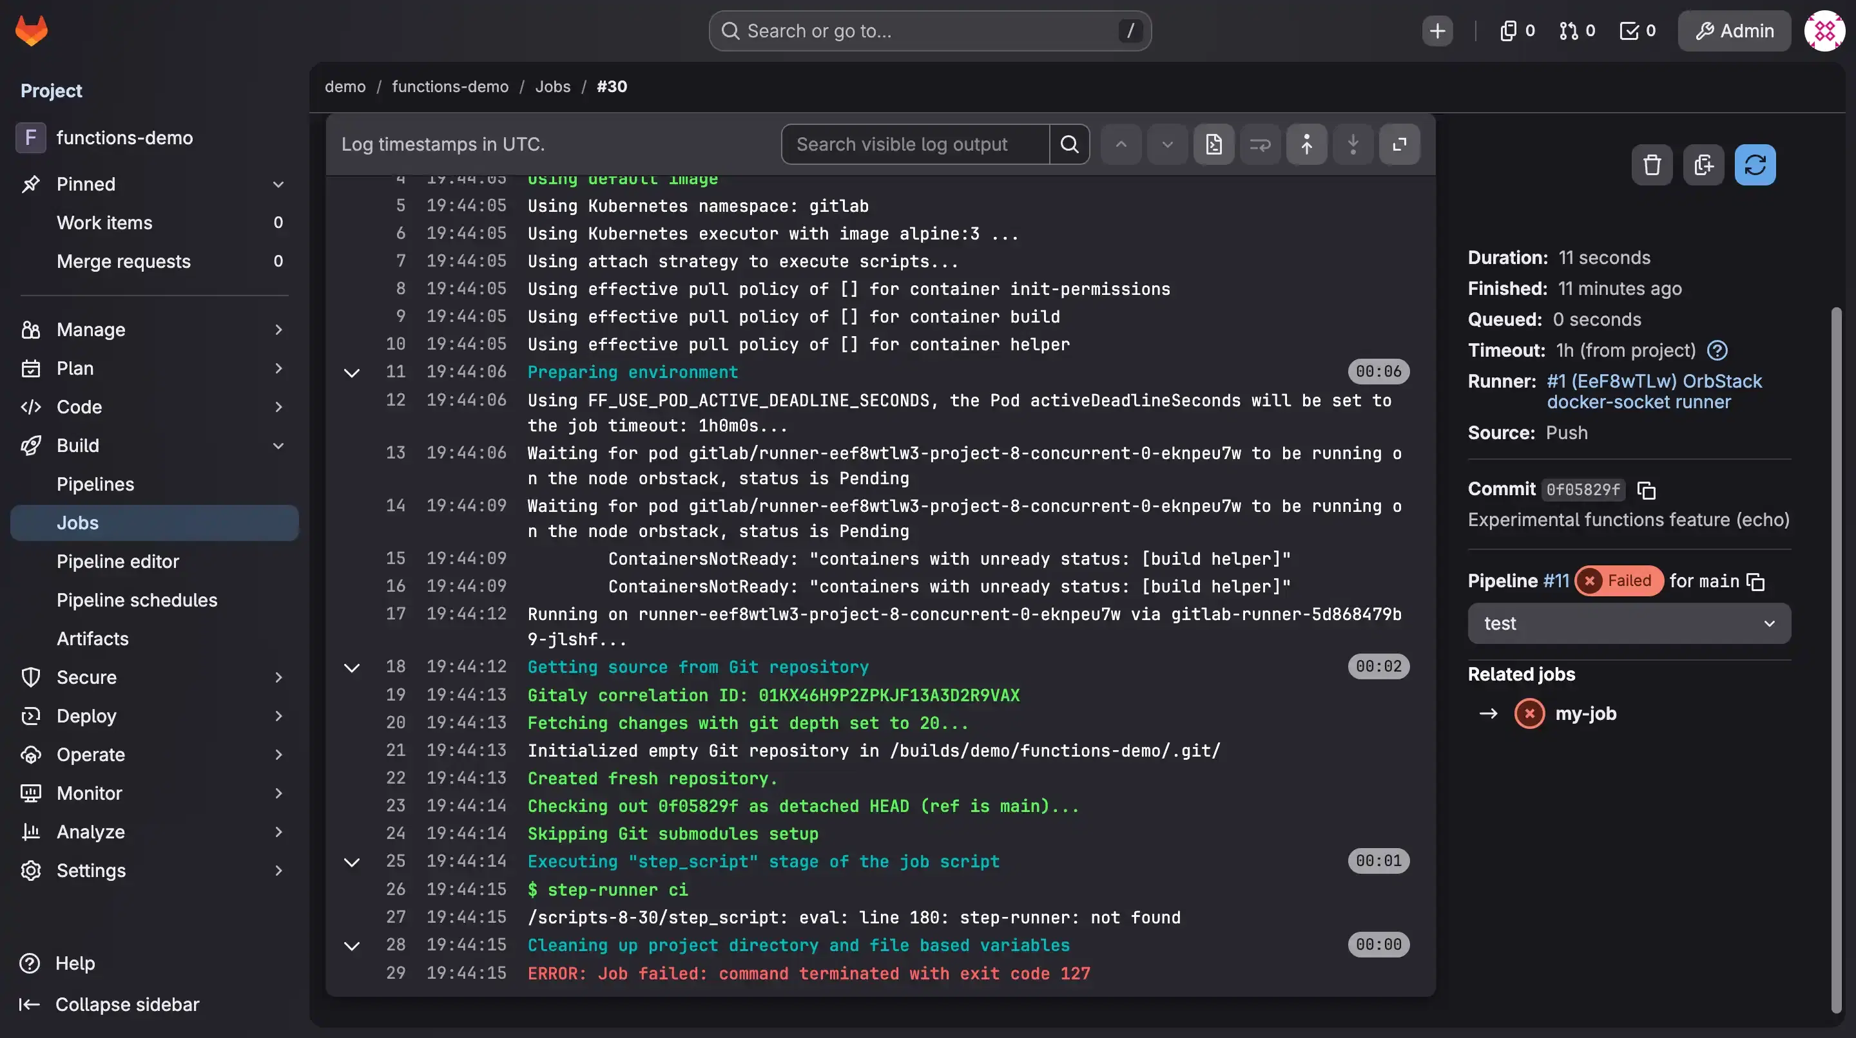The height and width of the screenshot is (1038, 1856).
Task: Open the user avatar menu
Action: 1824,31
